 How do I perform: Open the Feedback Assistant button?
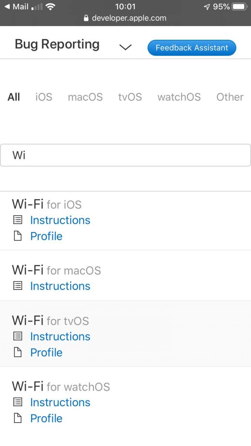tap(192, 48)
